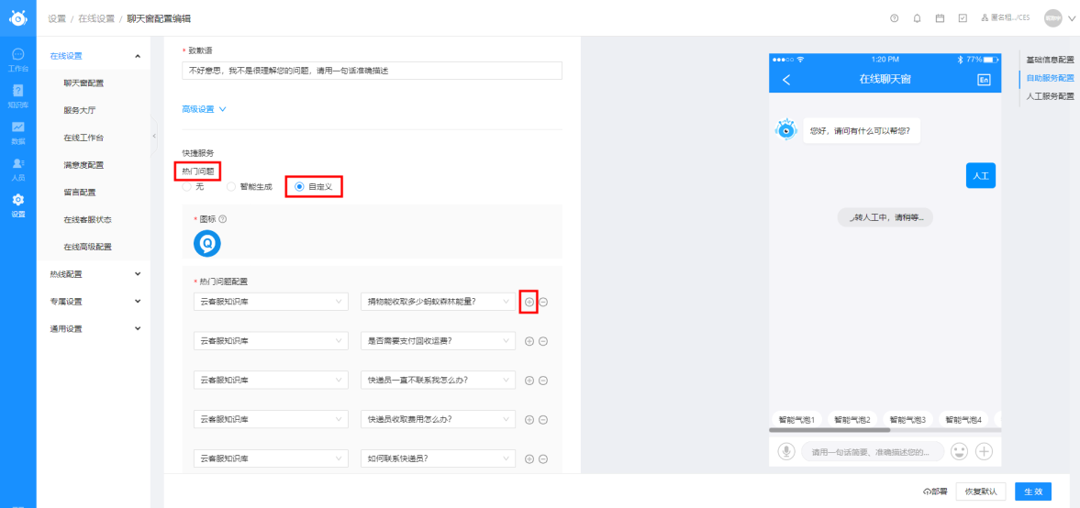
Task: Remove the 快递员一直不联系我怎么办 row
Action: click(x=543, y=380)
